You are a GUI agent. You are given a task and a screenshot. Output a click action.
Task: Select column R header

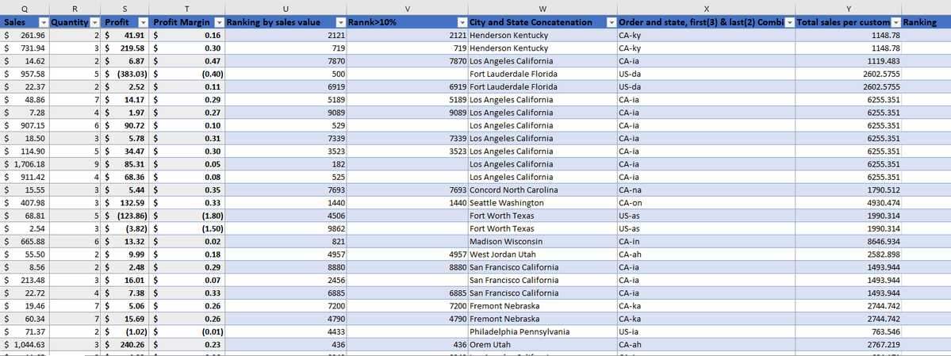coord(75,9)
